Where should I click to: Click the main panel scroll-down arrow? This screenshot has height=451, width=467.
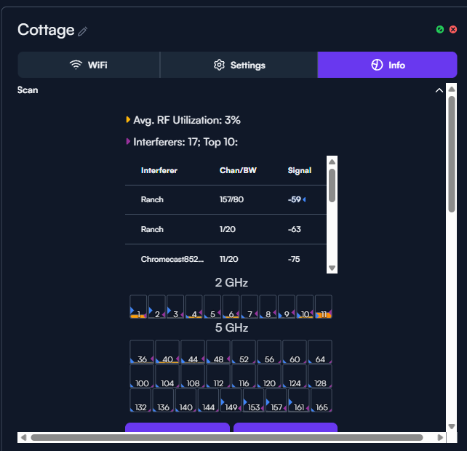(452, 426)
